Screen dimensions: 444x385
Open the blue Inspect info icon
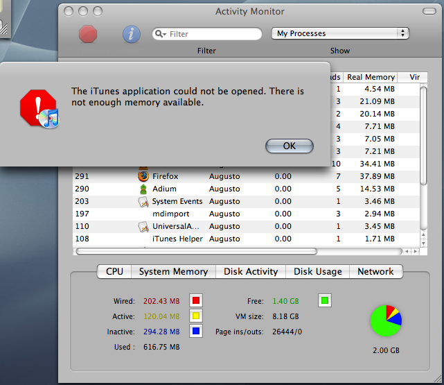[x=132, y=34]
